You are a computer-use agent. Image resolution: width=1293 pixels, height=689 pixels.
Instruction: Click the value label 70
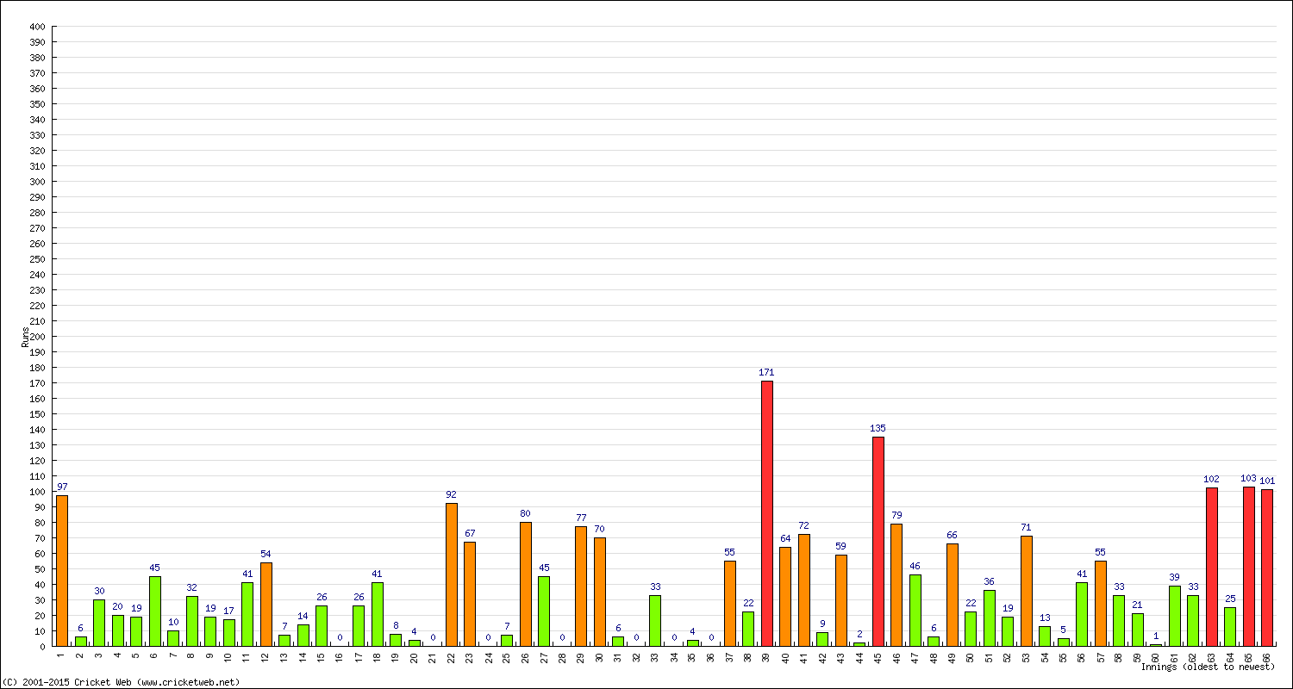tap(599, 529)
